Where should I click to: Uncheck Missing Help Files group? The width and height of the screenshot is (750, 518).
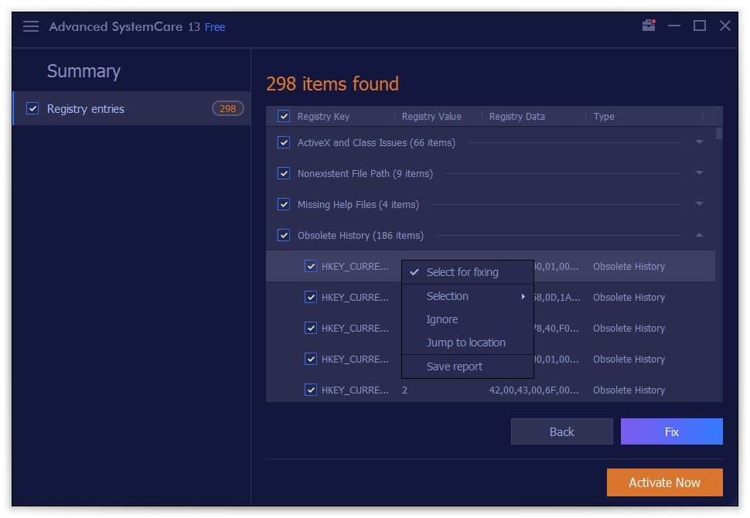click(284, 205)
